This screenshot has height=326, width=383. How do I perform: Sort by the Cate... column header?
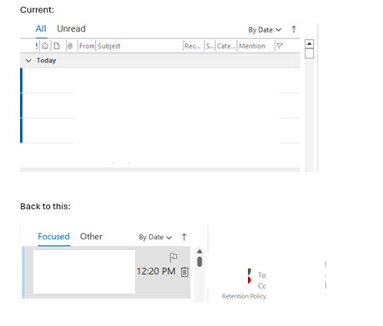coord(226,46)
